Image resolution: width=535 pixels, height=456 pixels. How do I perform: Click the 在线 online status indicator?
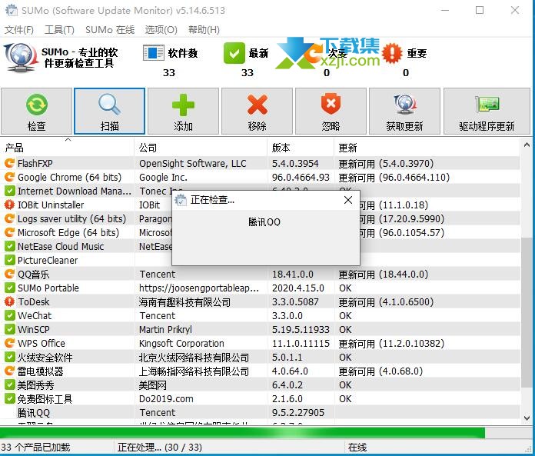(357, 447)
